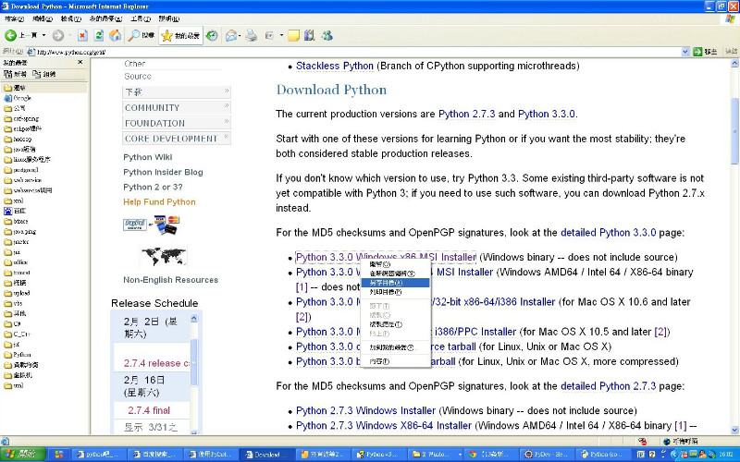Image resolution: width=740 pixels, height=462 pixels.
Task: Open the 檢視 (View) menu
Action: click(71, 18)
